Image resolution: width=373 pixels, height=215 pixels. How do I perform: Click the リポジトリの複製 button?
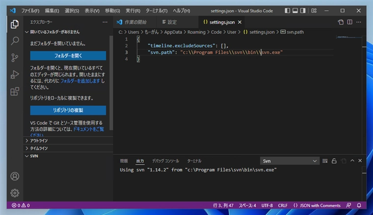[x=68, y=110]
